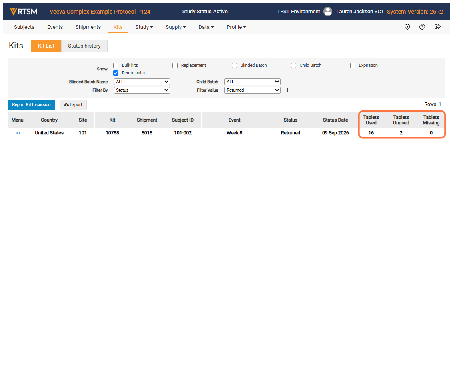This screenshot has height=368, width=453.
Task: Expand the Profile menu
Action: click(237, 27)
